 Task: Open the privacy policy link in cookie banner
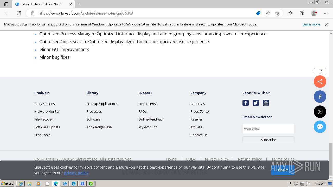[76, 173]
